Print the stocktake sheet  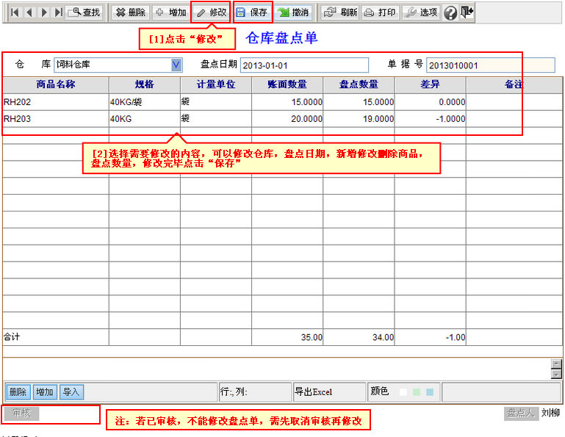(380, 12)
